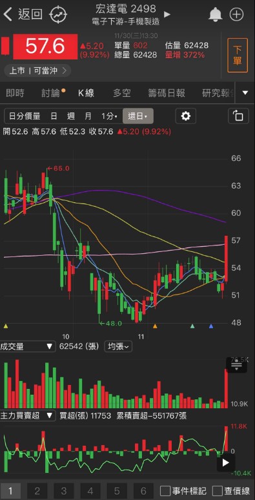This screenshot has width=255, height=500.
Task: Go to next stock arrow beside 宏達電 2498
Action: 167,14
